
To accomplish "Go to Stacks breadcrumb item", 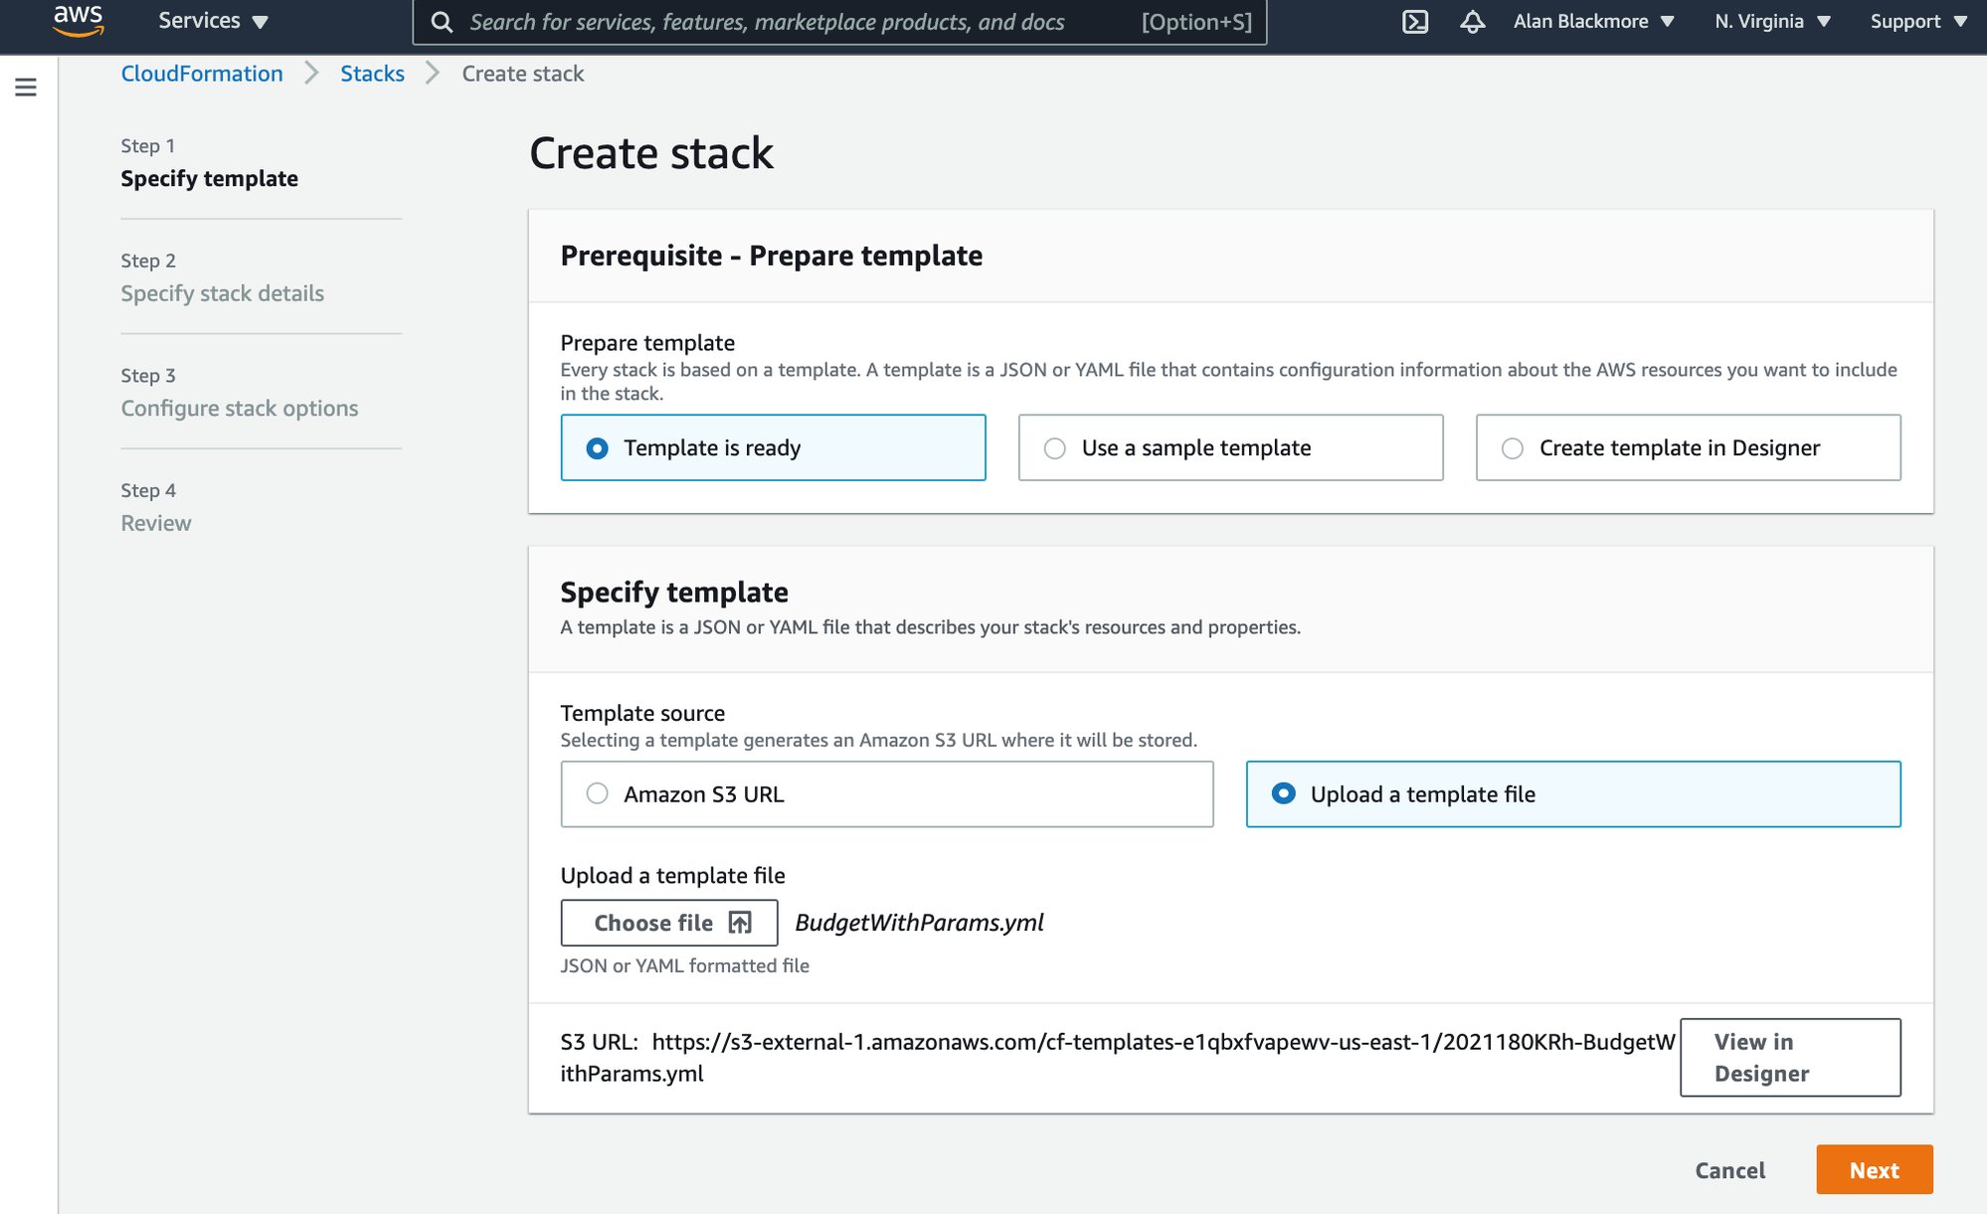I will click(x=372, y=73).
